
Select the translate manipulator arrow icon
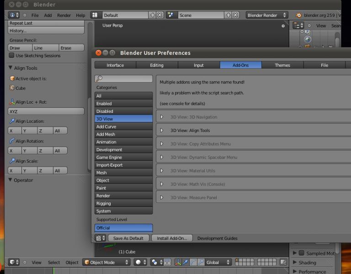coord(186,262)
